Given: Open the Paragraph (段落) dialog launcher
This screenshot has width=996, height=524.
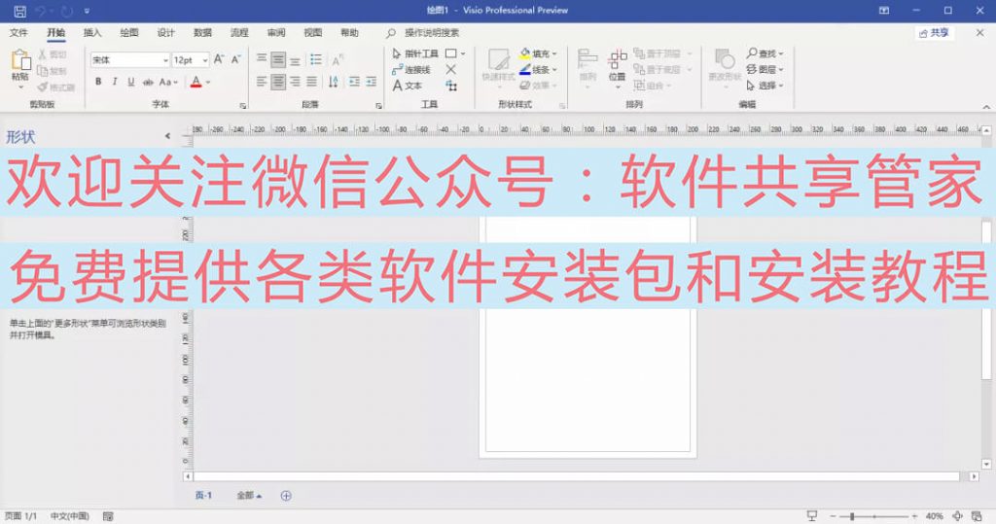Looking at the screenshot, I should click(x=378, y=105).
